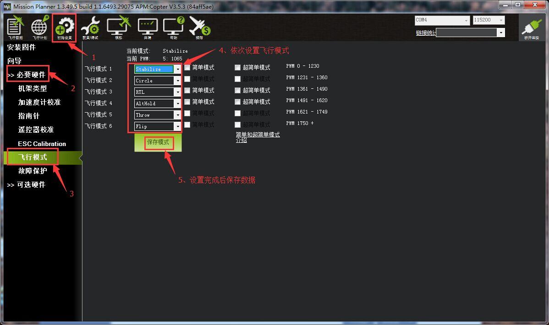Open the 简单和超简单模式介绍 link
The width and height of the screenshot is (549, 325).
(258, 137)
